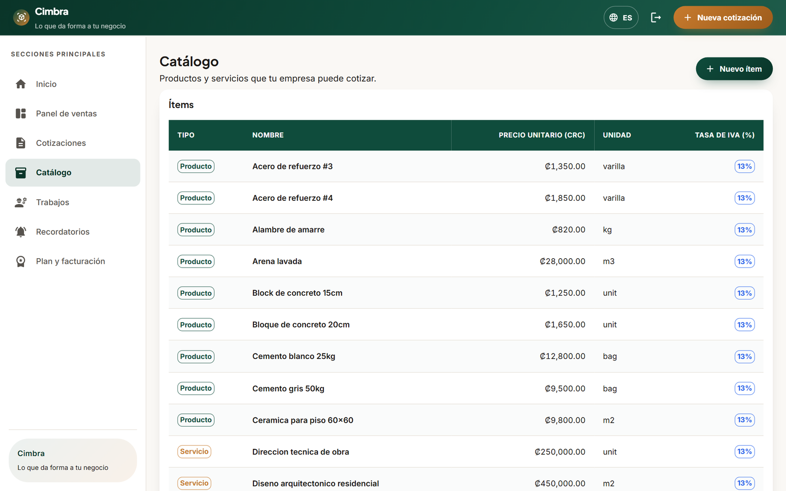Click the Cimbra logo icon

[x=21, y=18]
